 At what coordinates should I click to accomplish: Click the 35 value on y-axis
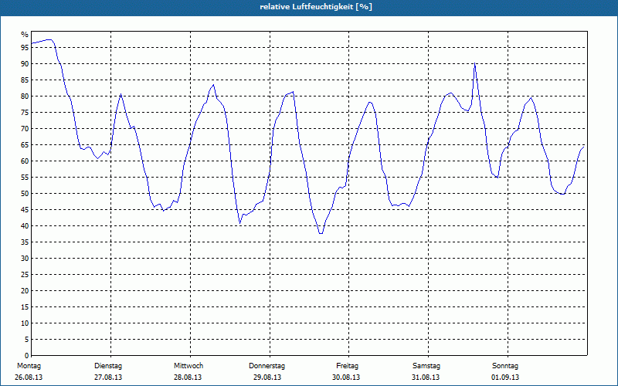tap(25, 242)
